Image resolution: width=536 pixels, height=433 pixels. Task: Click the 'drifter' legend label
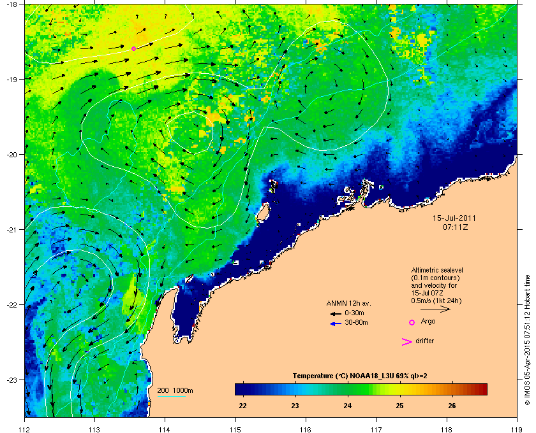pyautogui.click(x=425, y=341)
